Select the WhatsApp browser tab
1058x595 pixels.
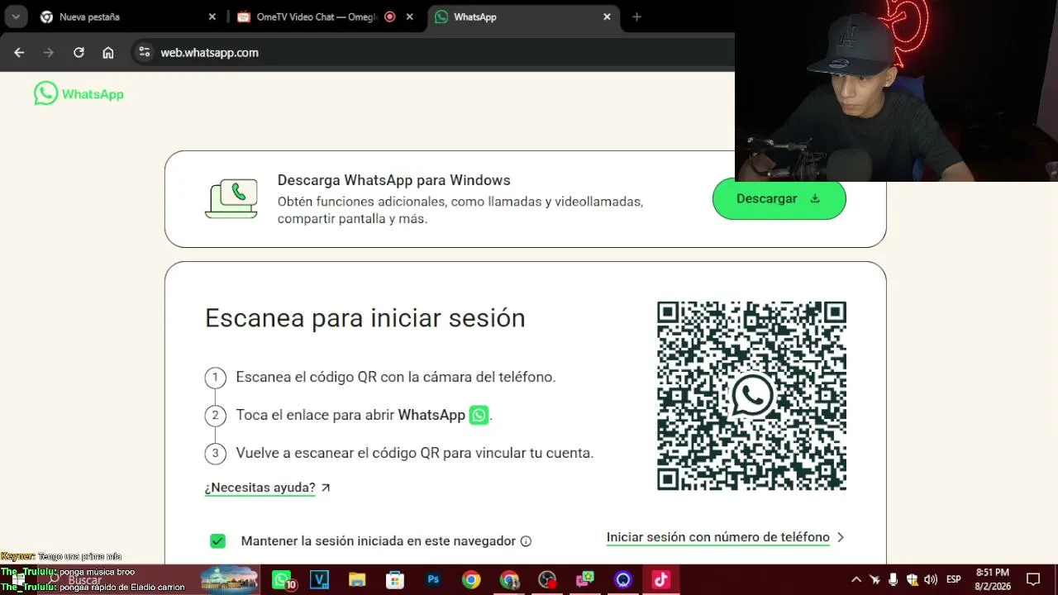pyautogui.click(x=523, y=17)
